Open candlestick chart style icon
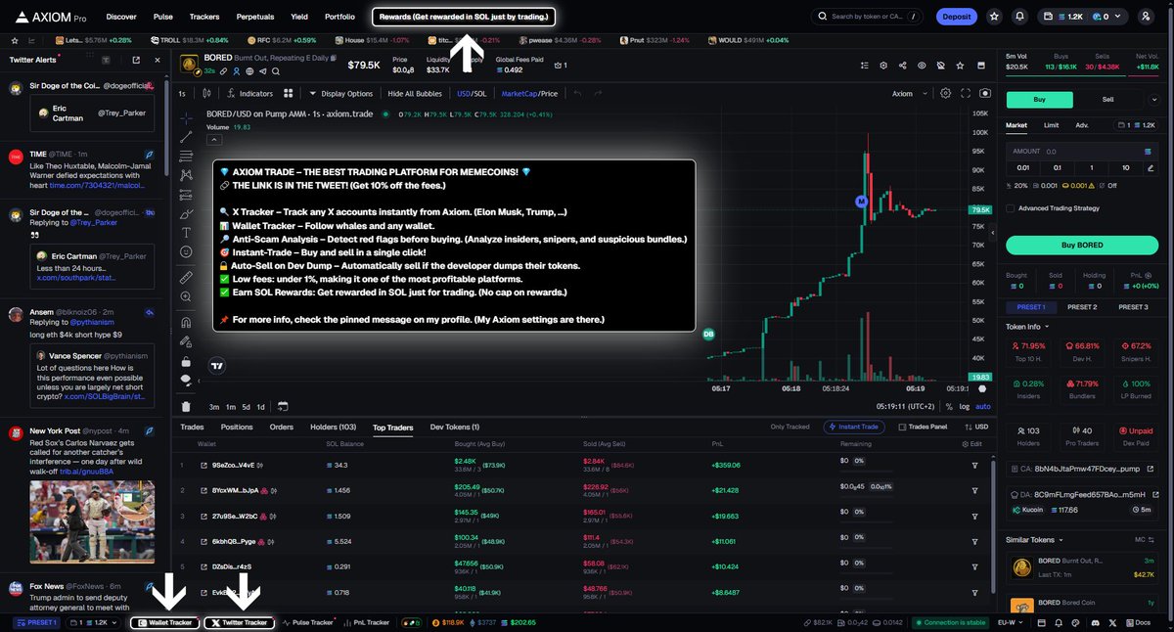 pos(208,94)
